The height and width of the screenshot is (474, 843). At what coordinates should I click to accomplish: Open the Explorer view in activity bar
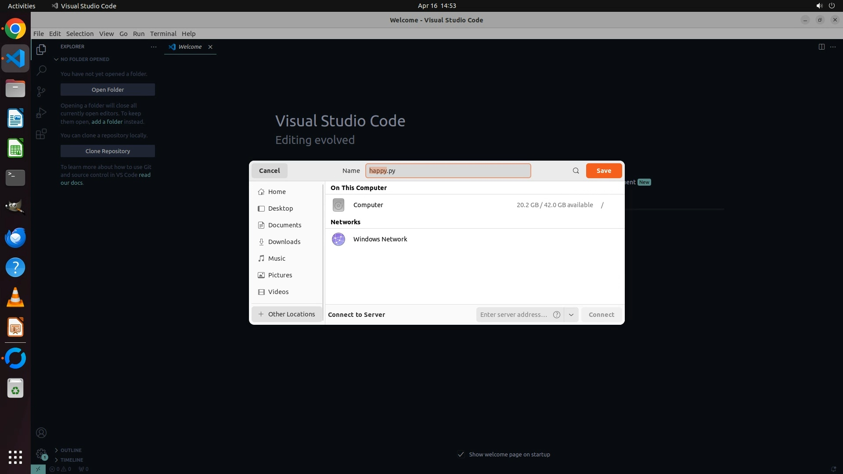(41, 50)
